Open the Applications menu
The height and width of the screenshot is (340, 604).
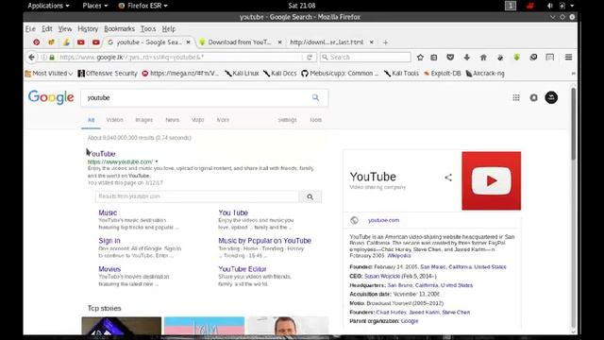click(x=48, y=6)
